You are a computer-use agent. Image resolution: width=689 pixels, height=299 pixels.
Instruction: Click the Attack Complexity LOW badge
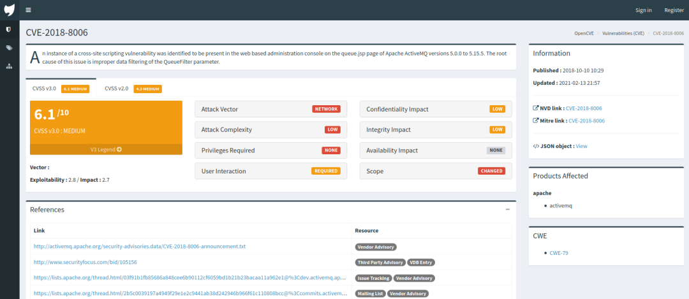pos(332,129)
